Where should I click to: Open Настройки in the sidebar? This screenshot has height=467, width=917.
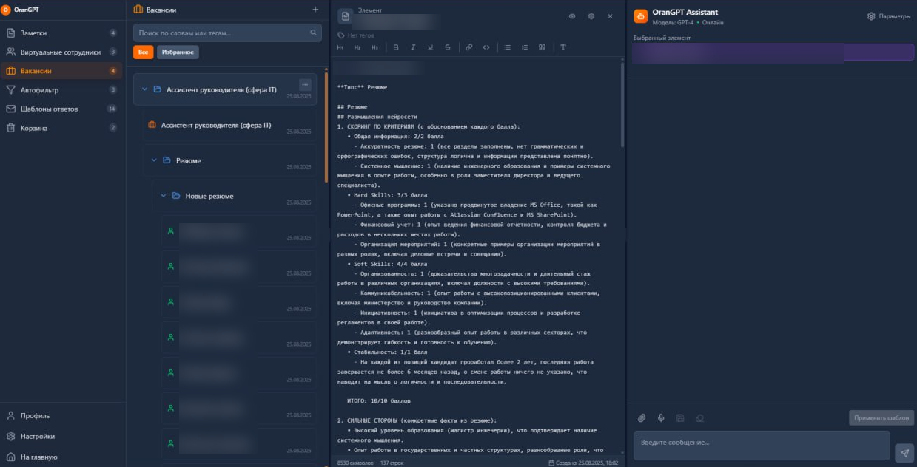pyautogui.click(x=61, y=437)
